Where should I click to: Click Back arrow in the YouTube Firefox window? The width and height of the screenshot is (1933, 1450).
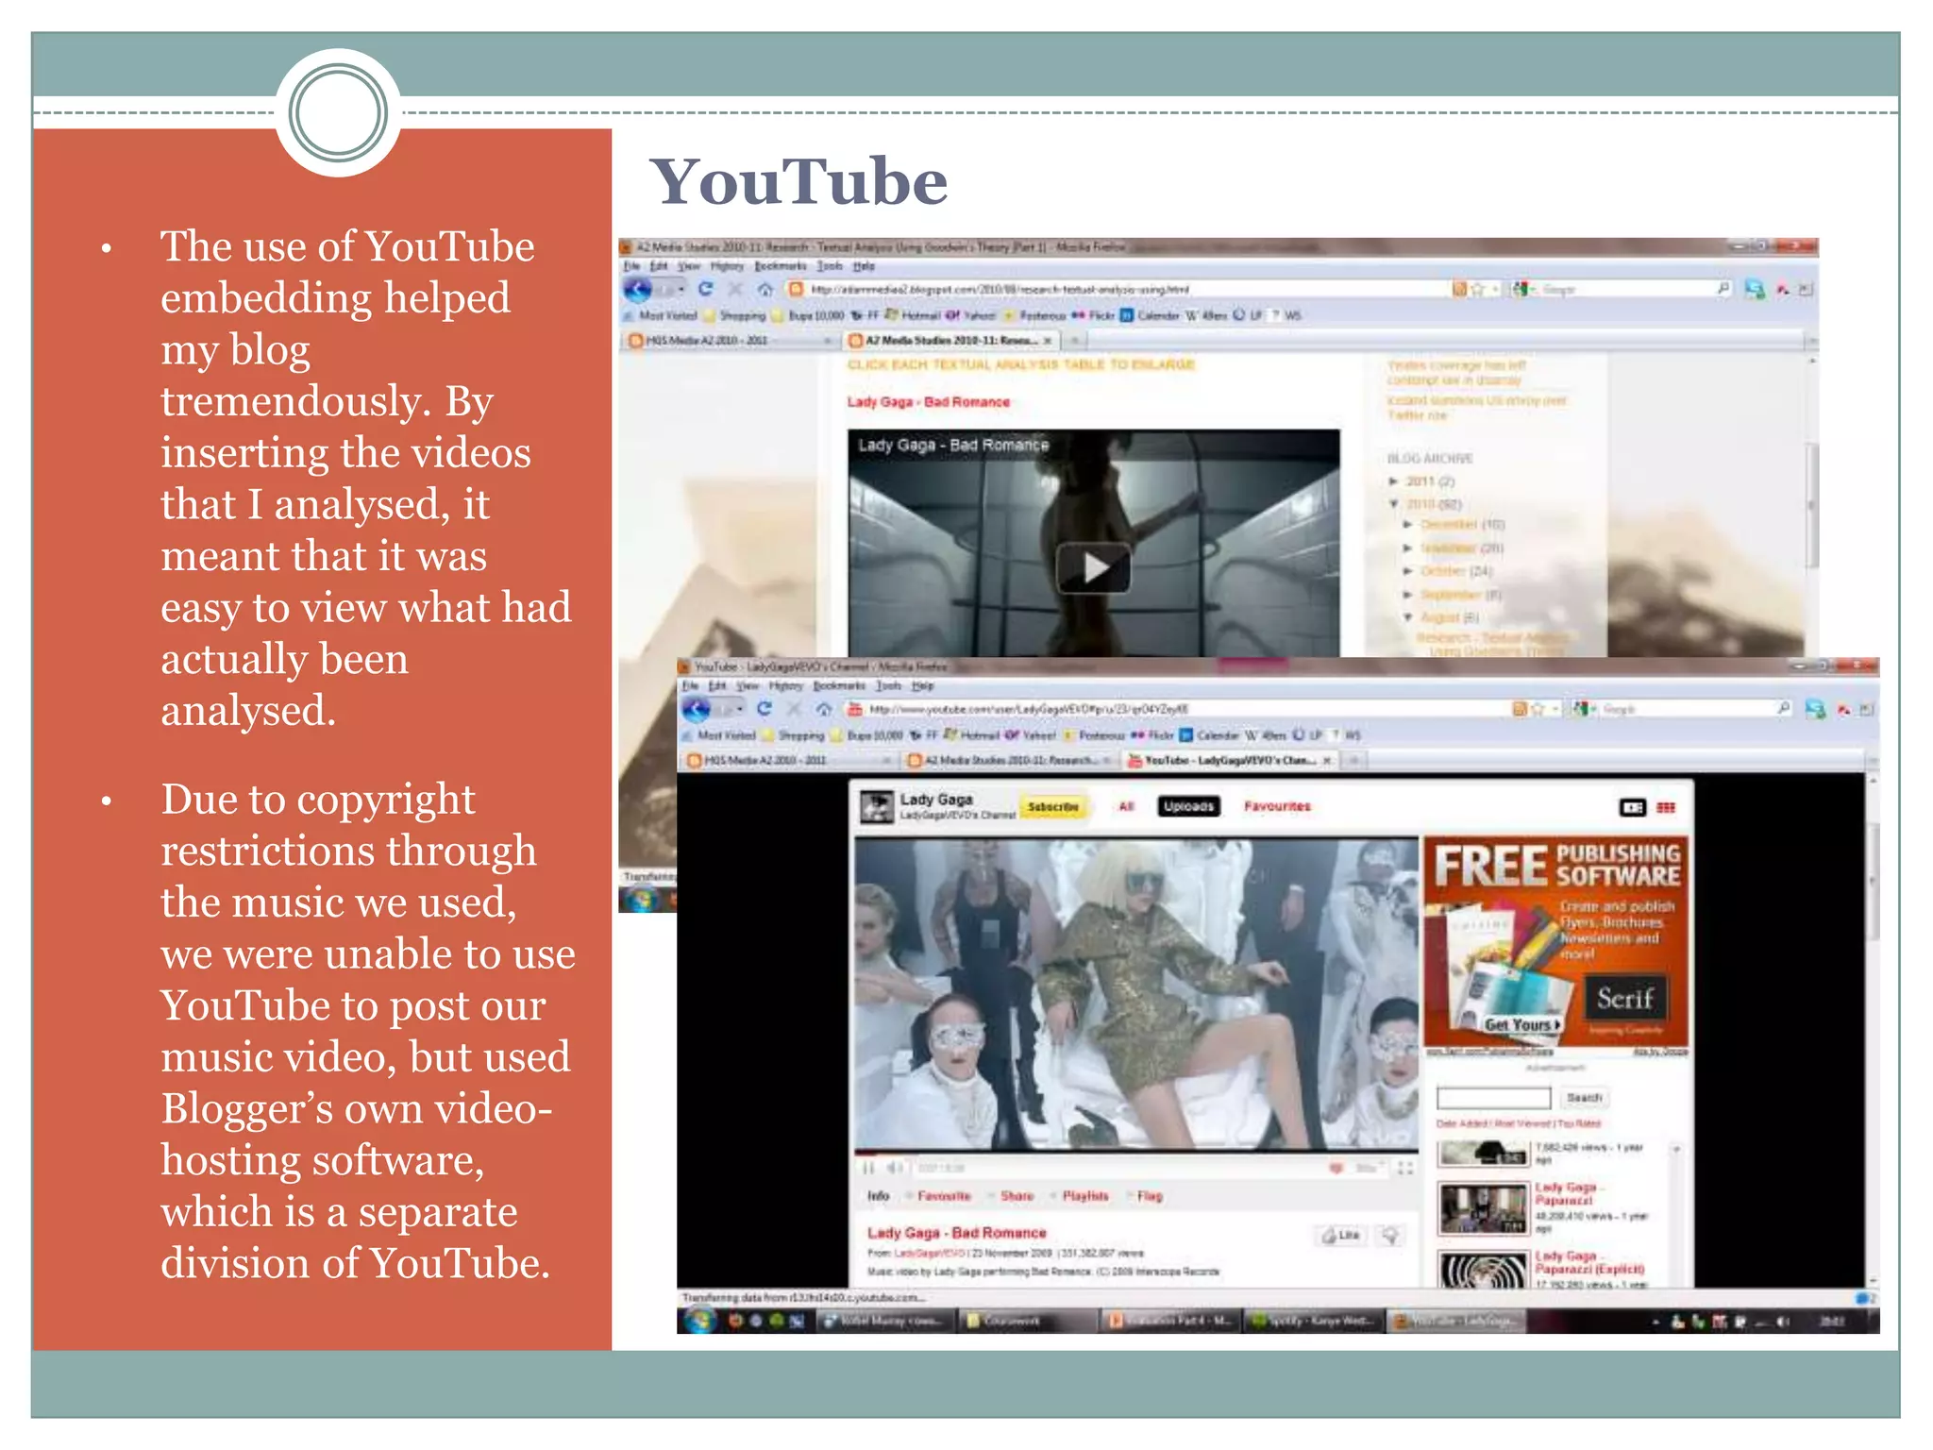[x=697, y=709]
